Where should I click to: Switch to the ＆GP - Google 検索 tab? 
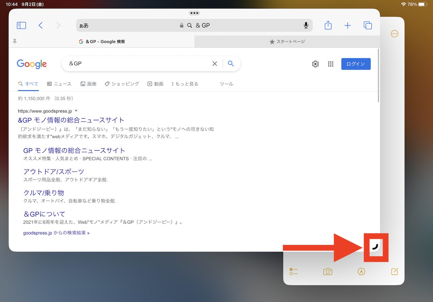tap(101, 42)
